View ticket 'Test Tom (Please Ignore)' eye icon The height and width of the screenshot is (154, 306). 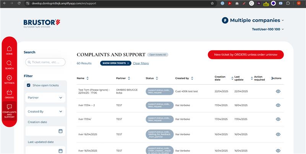tap(278, 91)
